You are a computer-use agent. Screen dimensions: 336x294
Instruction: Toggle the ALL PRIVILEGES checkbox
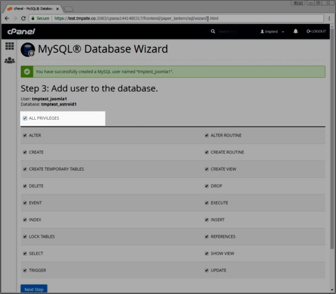coord(25,118)
